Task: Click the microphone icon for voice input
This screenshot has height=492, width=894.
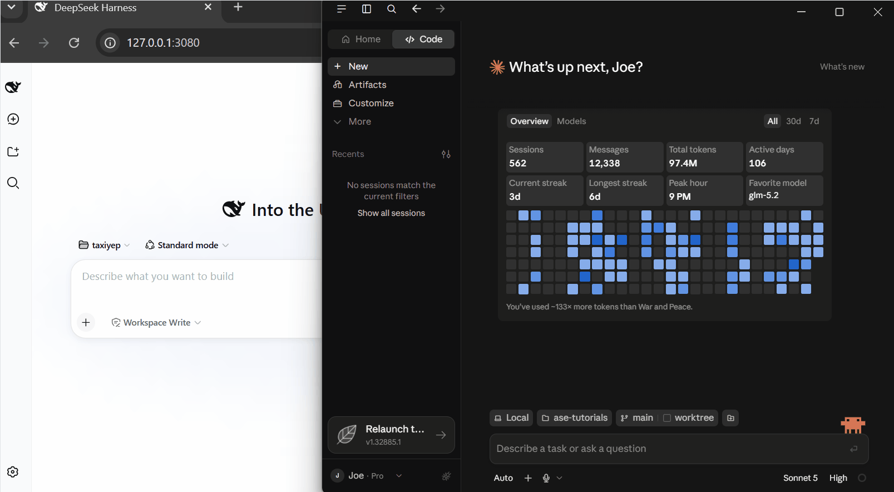Action: tap(546, 478)
